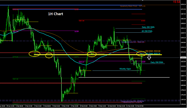The image size is (187, 108).
Task: Select the Weekly Open label
Action: [125, 69]
